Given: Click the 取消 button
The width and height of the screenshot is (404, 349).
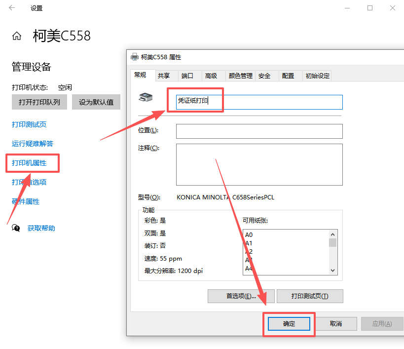Looking at the screenshot, I should click(x=336, y=324).
